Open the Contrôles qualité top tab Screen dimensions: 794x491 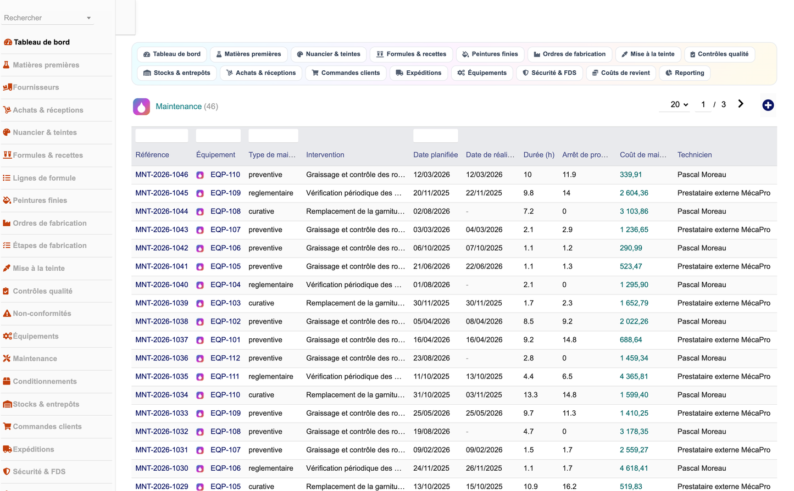(x=719, y=54)
